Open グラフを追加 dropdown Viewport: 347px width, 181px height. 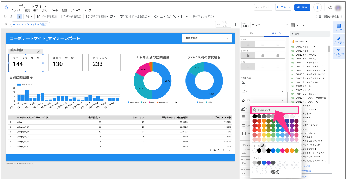(x=97, y=17)
